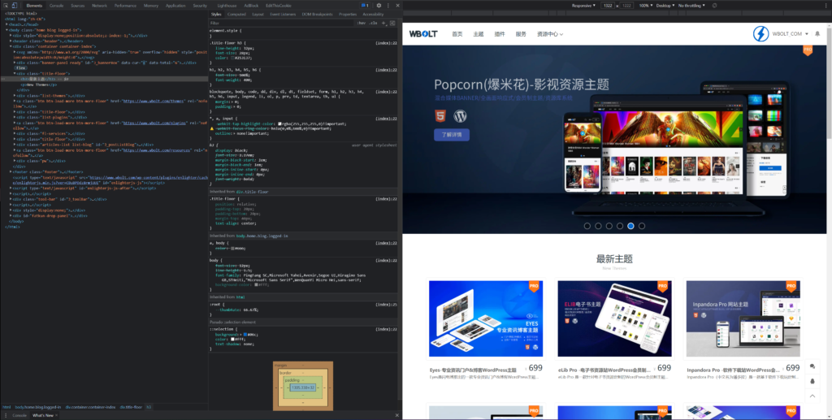Screen dimensions: 832x420
Task: Activate the inspect element picker icon
Action: 5,5
